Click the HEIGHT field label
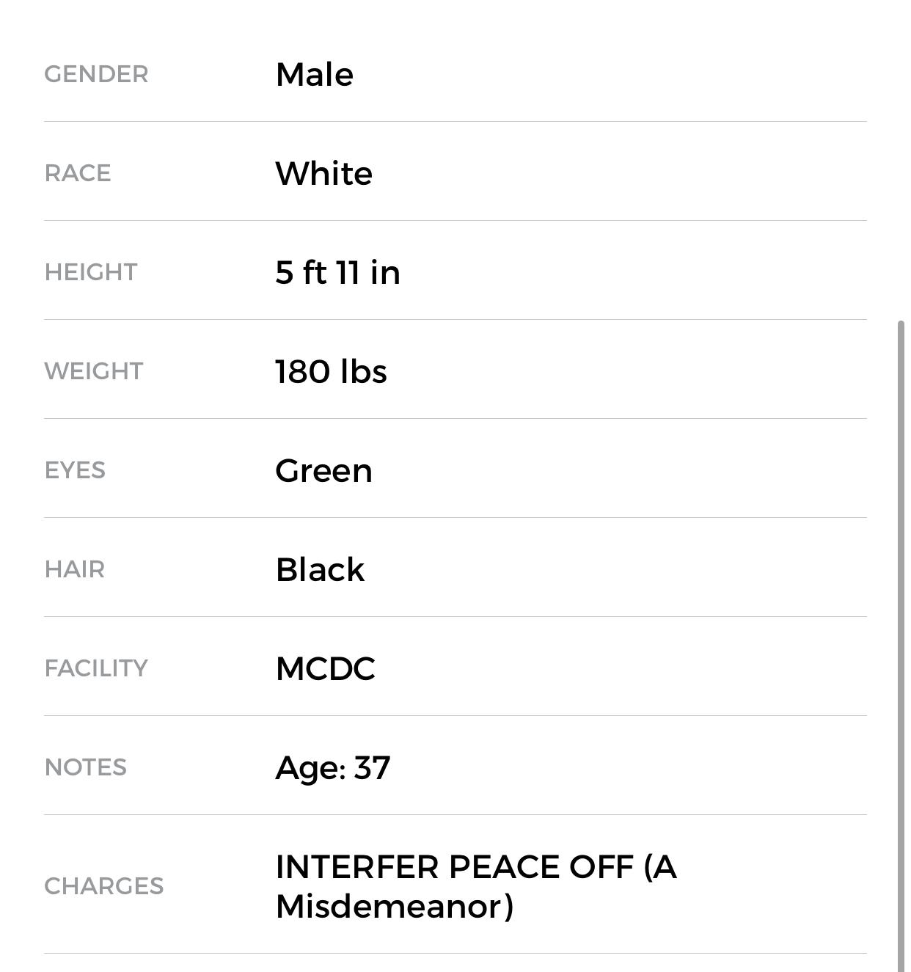The image size is (911, 972). pyautogui.click(x=91, y=272)
